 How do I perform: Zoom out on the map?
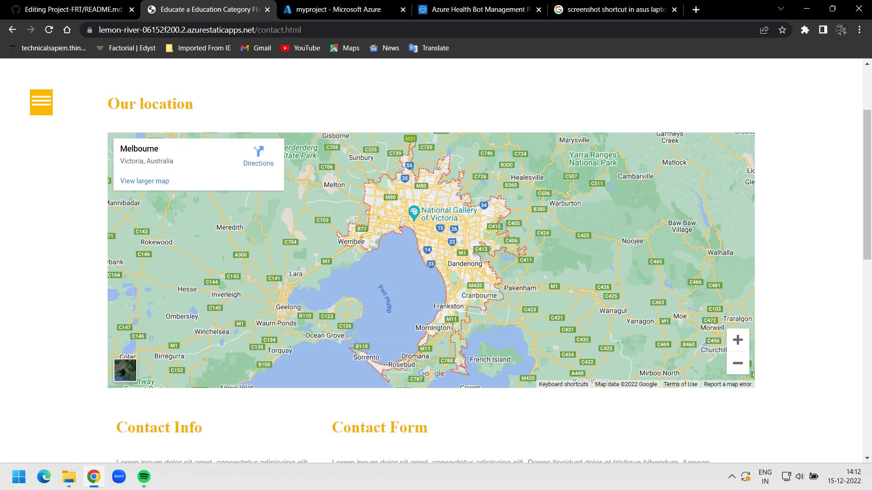[738, 363]
